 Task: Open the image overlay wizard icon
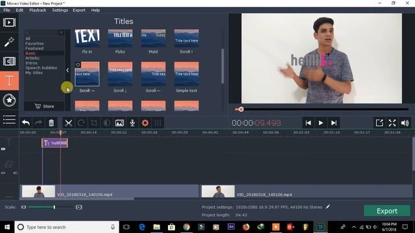pyautogui.click(x=119, y=123)
